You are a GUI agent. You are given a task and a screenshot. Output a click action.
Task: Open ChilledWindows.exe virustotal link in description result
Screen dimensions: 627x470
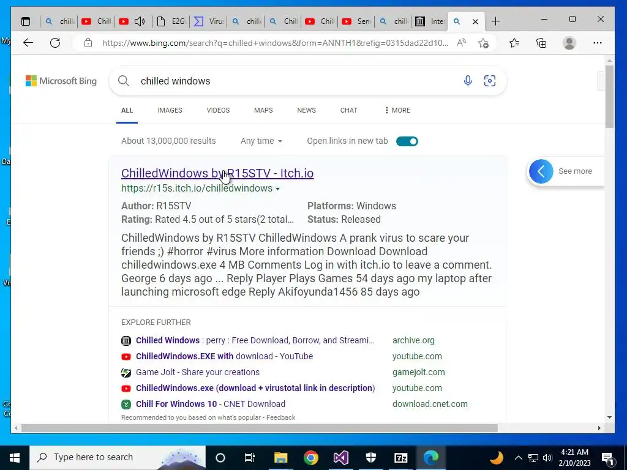click(x=255, y=389)
